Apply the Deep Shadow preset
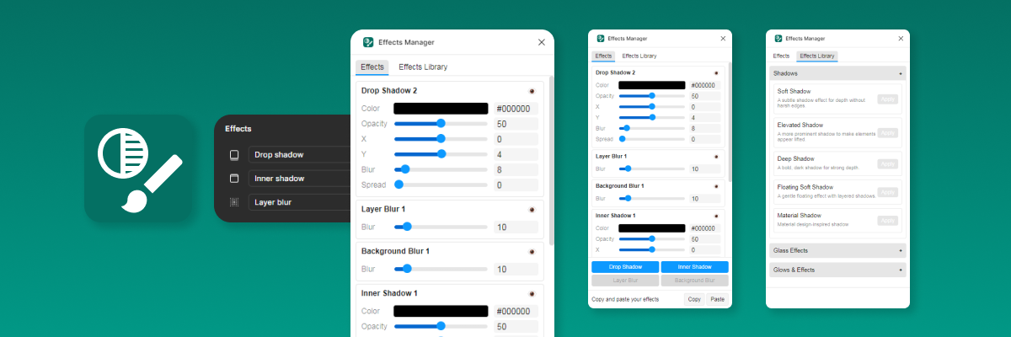This screenshot has height=337, width=1011. [x=888, y=163]
